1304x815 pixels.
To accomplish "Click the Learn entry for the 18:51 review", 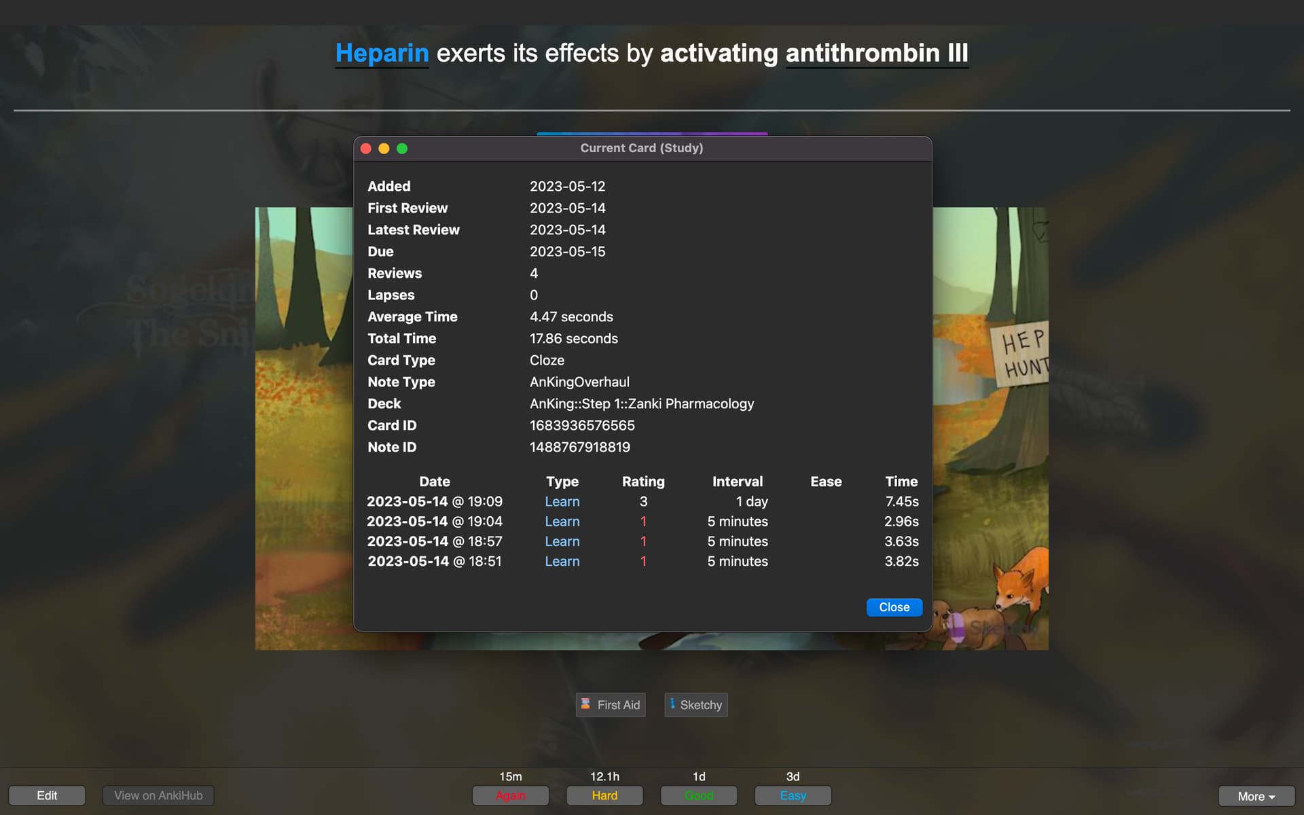I will click(562, 561).
